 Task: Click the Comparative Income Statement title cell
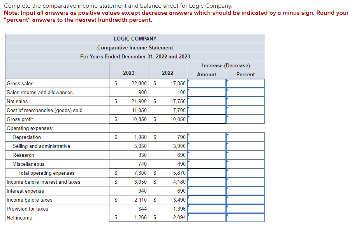[x=135, y=47]
